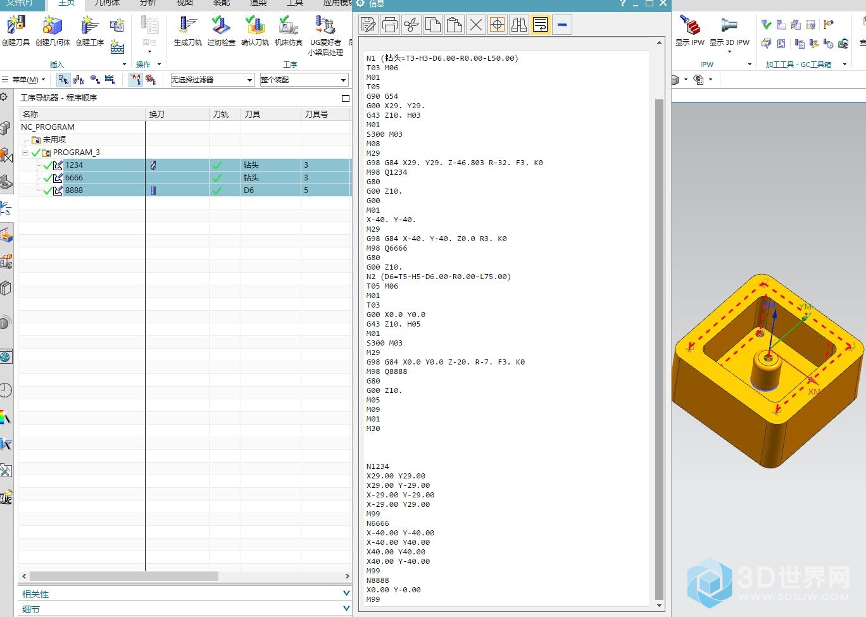
Task: Open the 菜单(M) menu
Action: coord(25,80)
